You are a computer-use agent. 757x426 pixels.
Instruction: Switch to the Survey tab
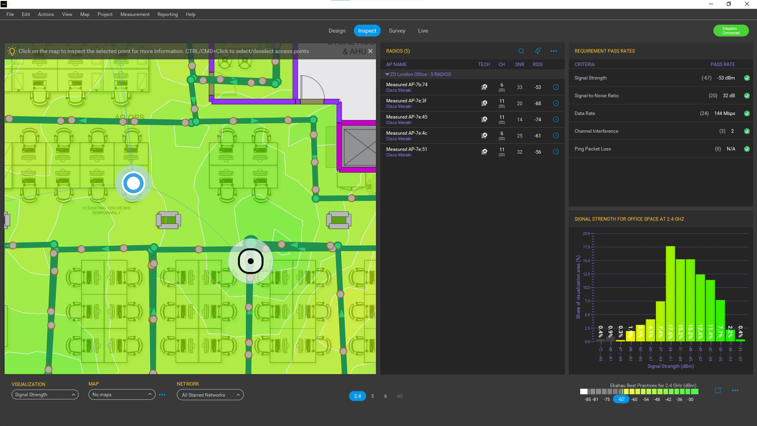pyautogui.click(x=397, y=30)
